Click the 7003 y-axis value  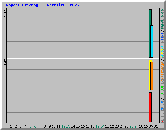pyautogui.click(x=5, y=95)
